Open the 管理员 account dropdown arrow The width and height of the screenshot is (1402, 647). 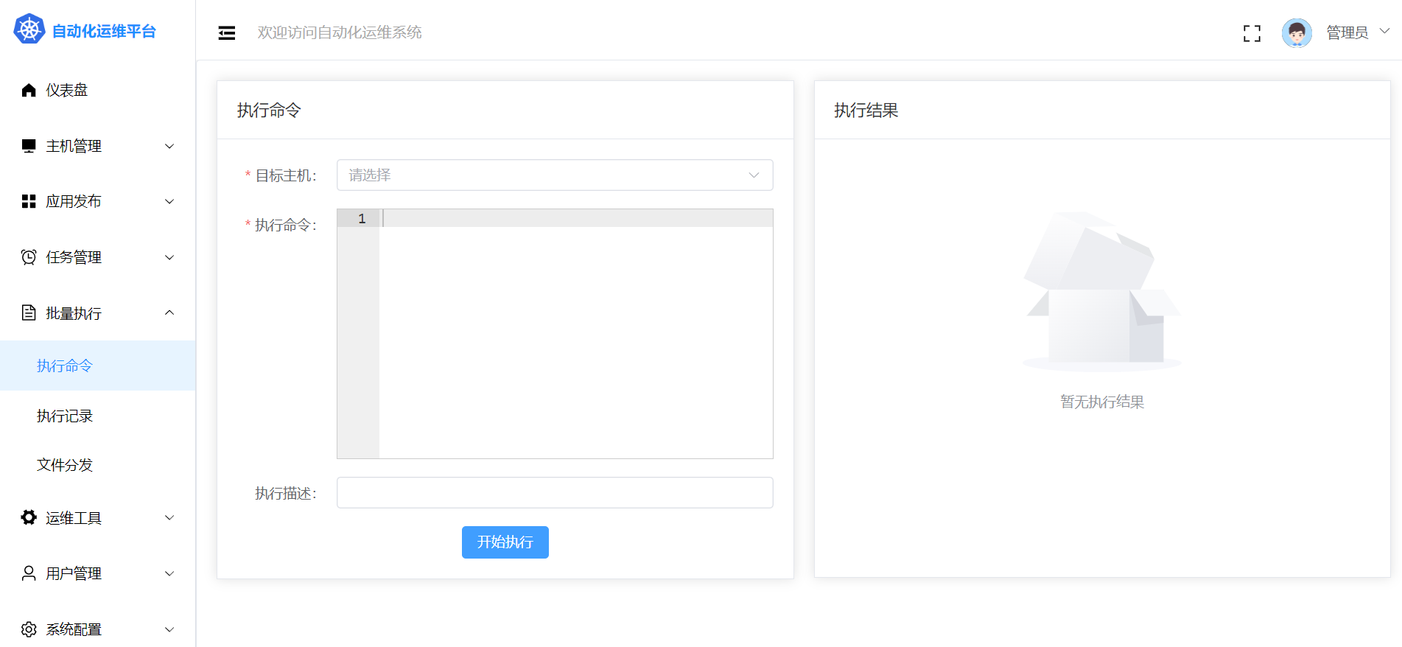[x=1384, y=32]
